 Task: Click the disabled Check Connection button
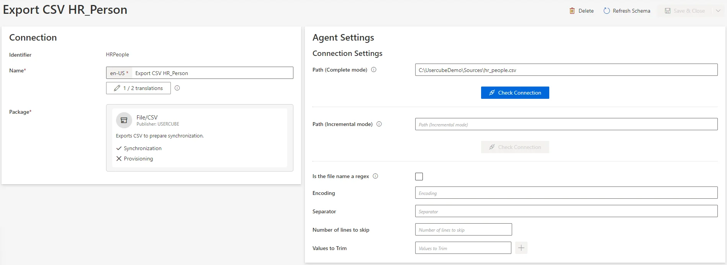pyautogui.click(x=515, y=147)
